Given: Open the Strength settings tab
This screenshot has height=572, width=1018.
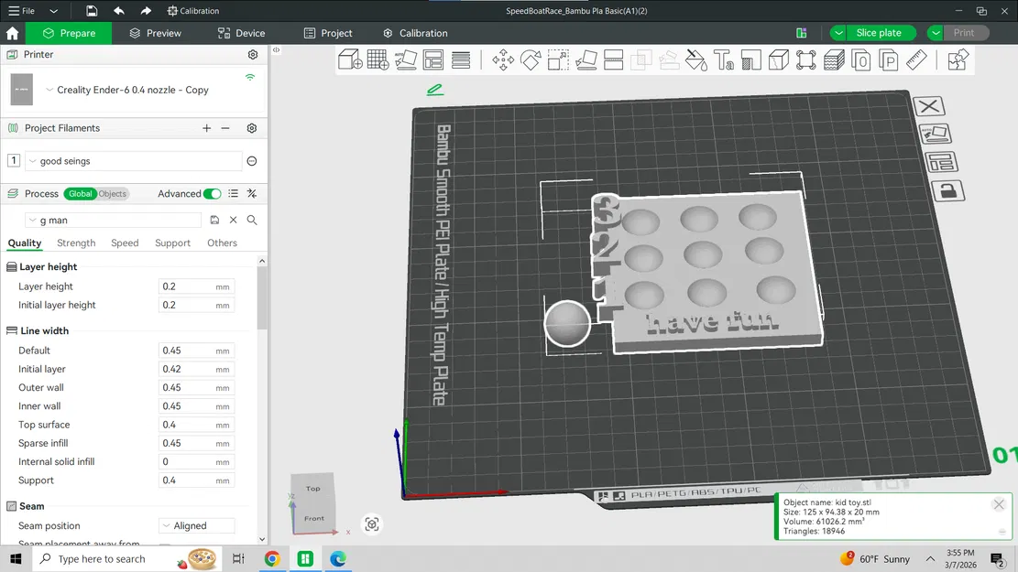Looking at the screenshot, I should [x=76, y=243].
